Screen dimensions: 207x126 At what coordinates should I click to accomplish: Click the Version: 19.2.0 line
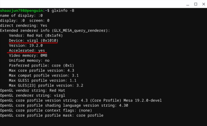pos(26,46)
